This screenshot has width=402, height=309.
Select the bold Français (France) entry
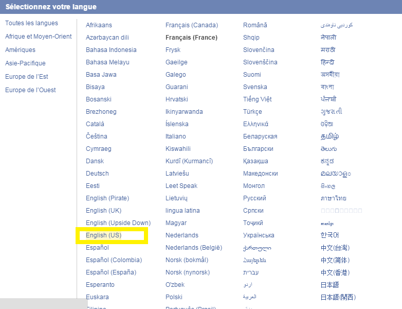[192, 38]
